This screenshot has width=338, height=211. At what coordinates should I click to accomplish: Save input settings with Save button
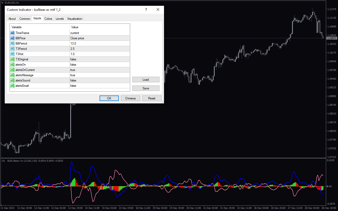(146, 88)
